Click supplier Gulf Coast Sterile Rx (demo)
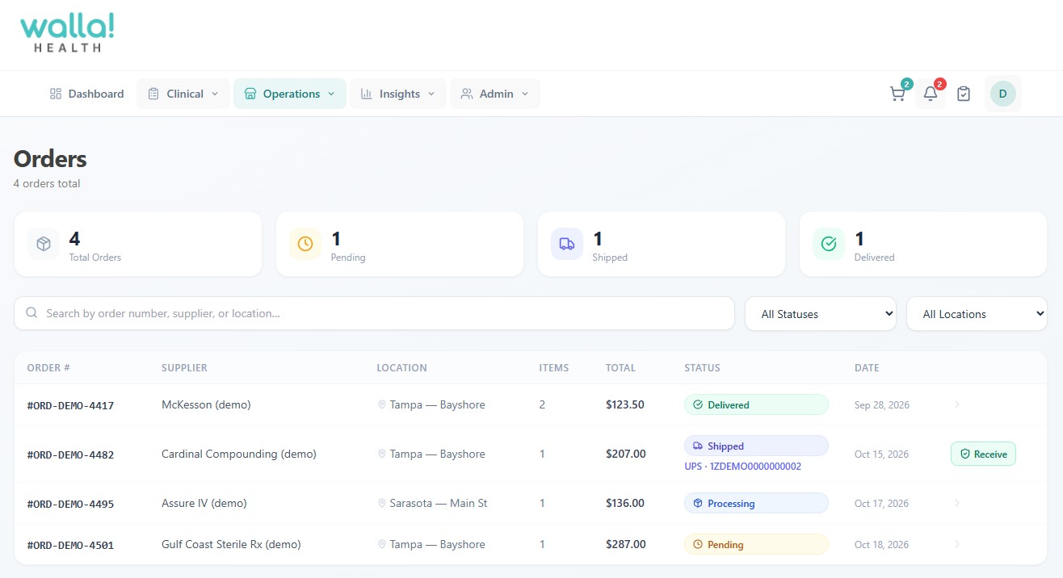Image resolution: width=1063 pixels, height=578 pixels. tap(231, 544)
